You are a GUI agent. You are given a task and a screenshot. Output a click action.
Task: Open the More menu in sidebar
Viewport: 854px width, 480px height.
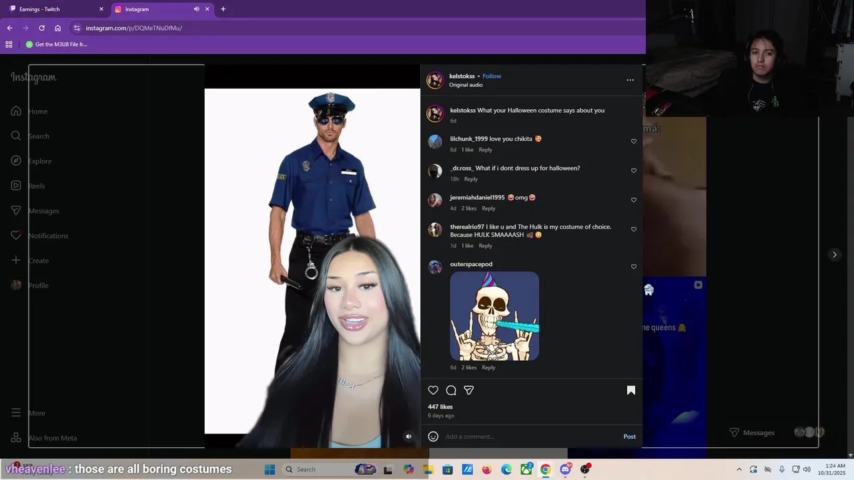28,413
